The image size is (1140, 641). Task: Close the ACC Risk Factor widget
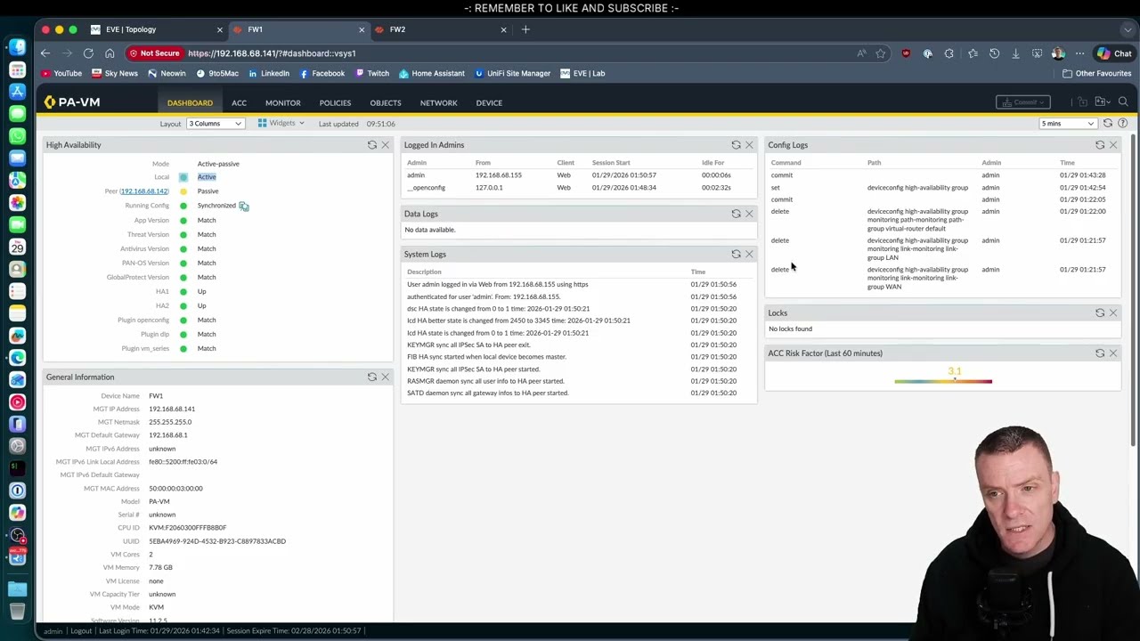(x=1112, y=353)
